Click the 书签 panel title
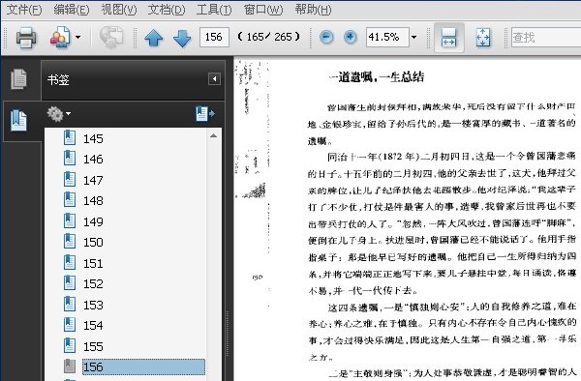 coord(58,79)
